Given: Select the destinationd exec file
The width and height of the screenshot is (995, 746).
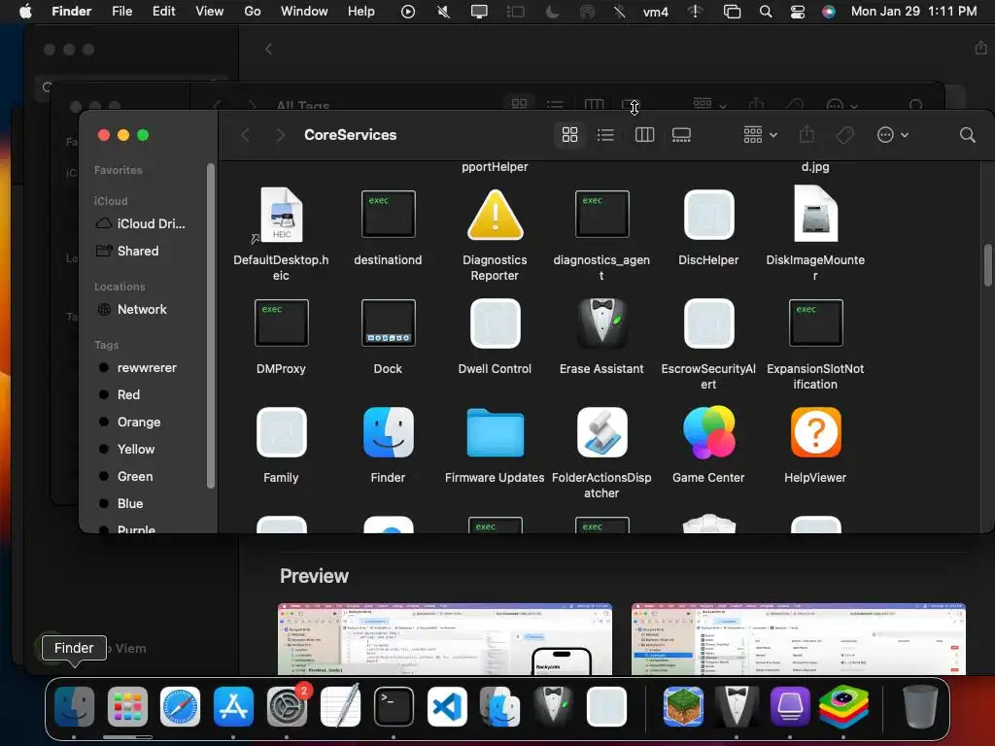Looking at the screenshot, I should point(388,215).
